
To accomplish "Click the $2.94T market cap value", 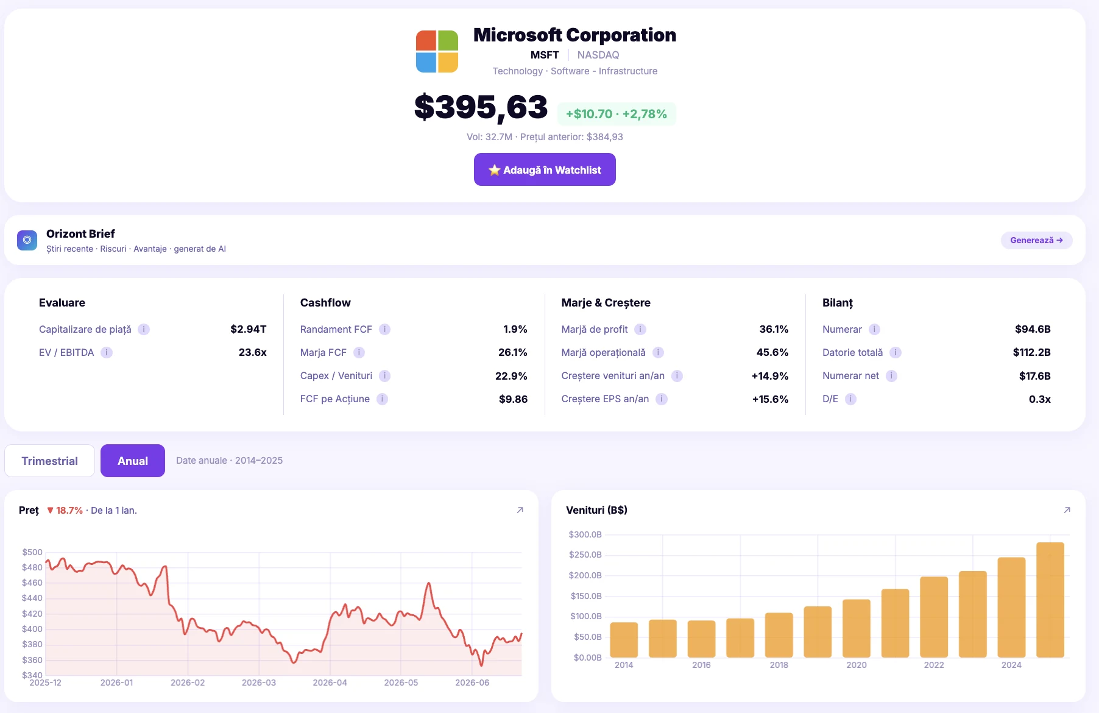I will pos(249,329).
